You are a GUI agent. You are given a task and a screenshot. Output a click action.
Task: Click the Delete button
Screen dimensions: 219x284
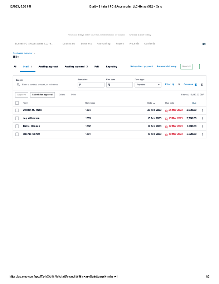coord(62,95)
